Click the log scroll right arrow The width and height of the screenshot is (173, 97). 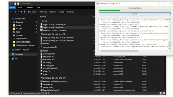(167, 51)
